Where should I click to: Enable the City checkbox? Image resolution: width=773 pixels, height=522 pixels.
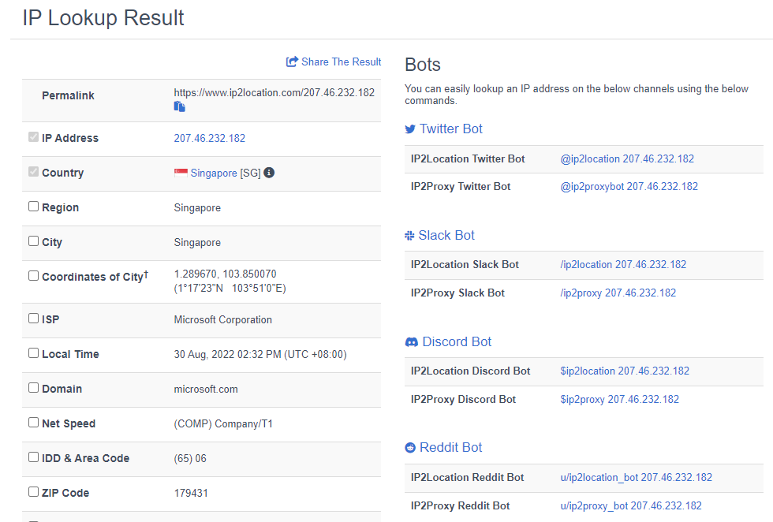pos(33,241)
